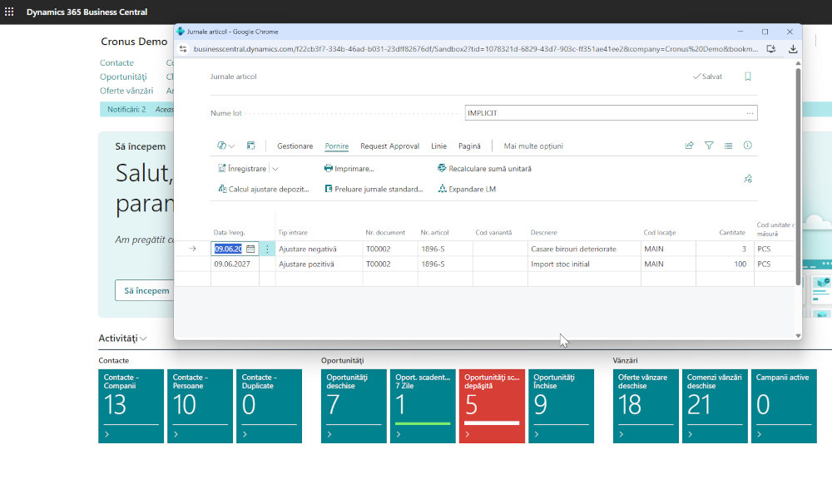Open Oportunități link in main window
Image resolution: width=832 pixels, height=499 pixels.
[x=123, y=77]
